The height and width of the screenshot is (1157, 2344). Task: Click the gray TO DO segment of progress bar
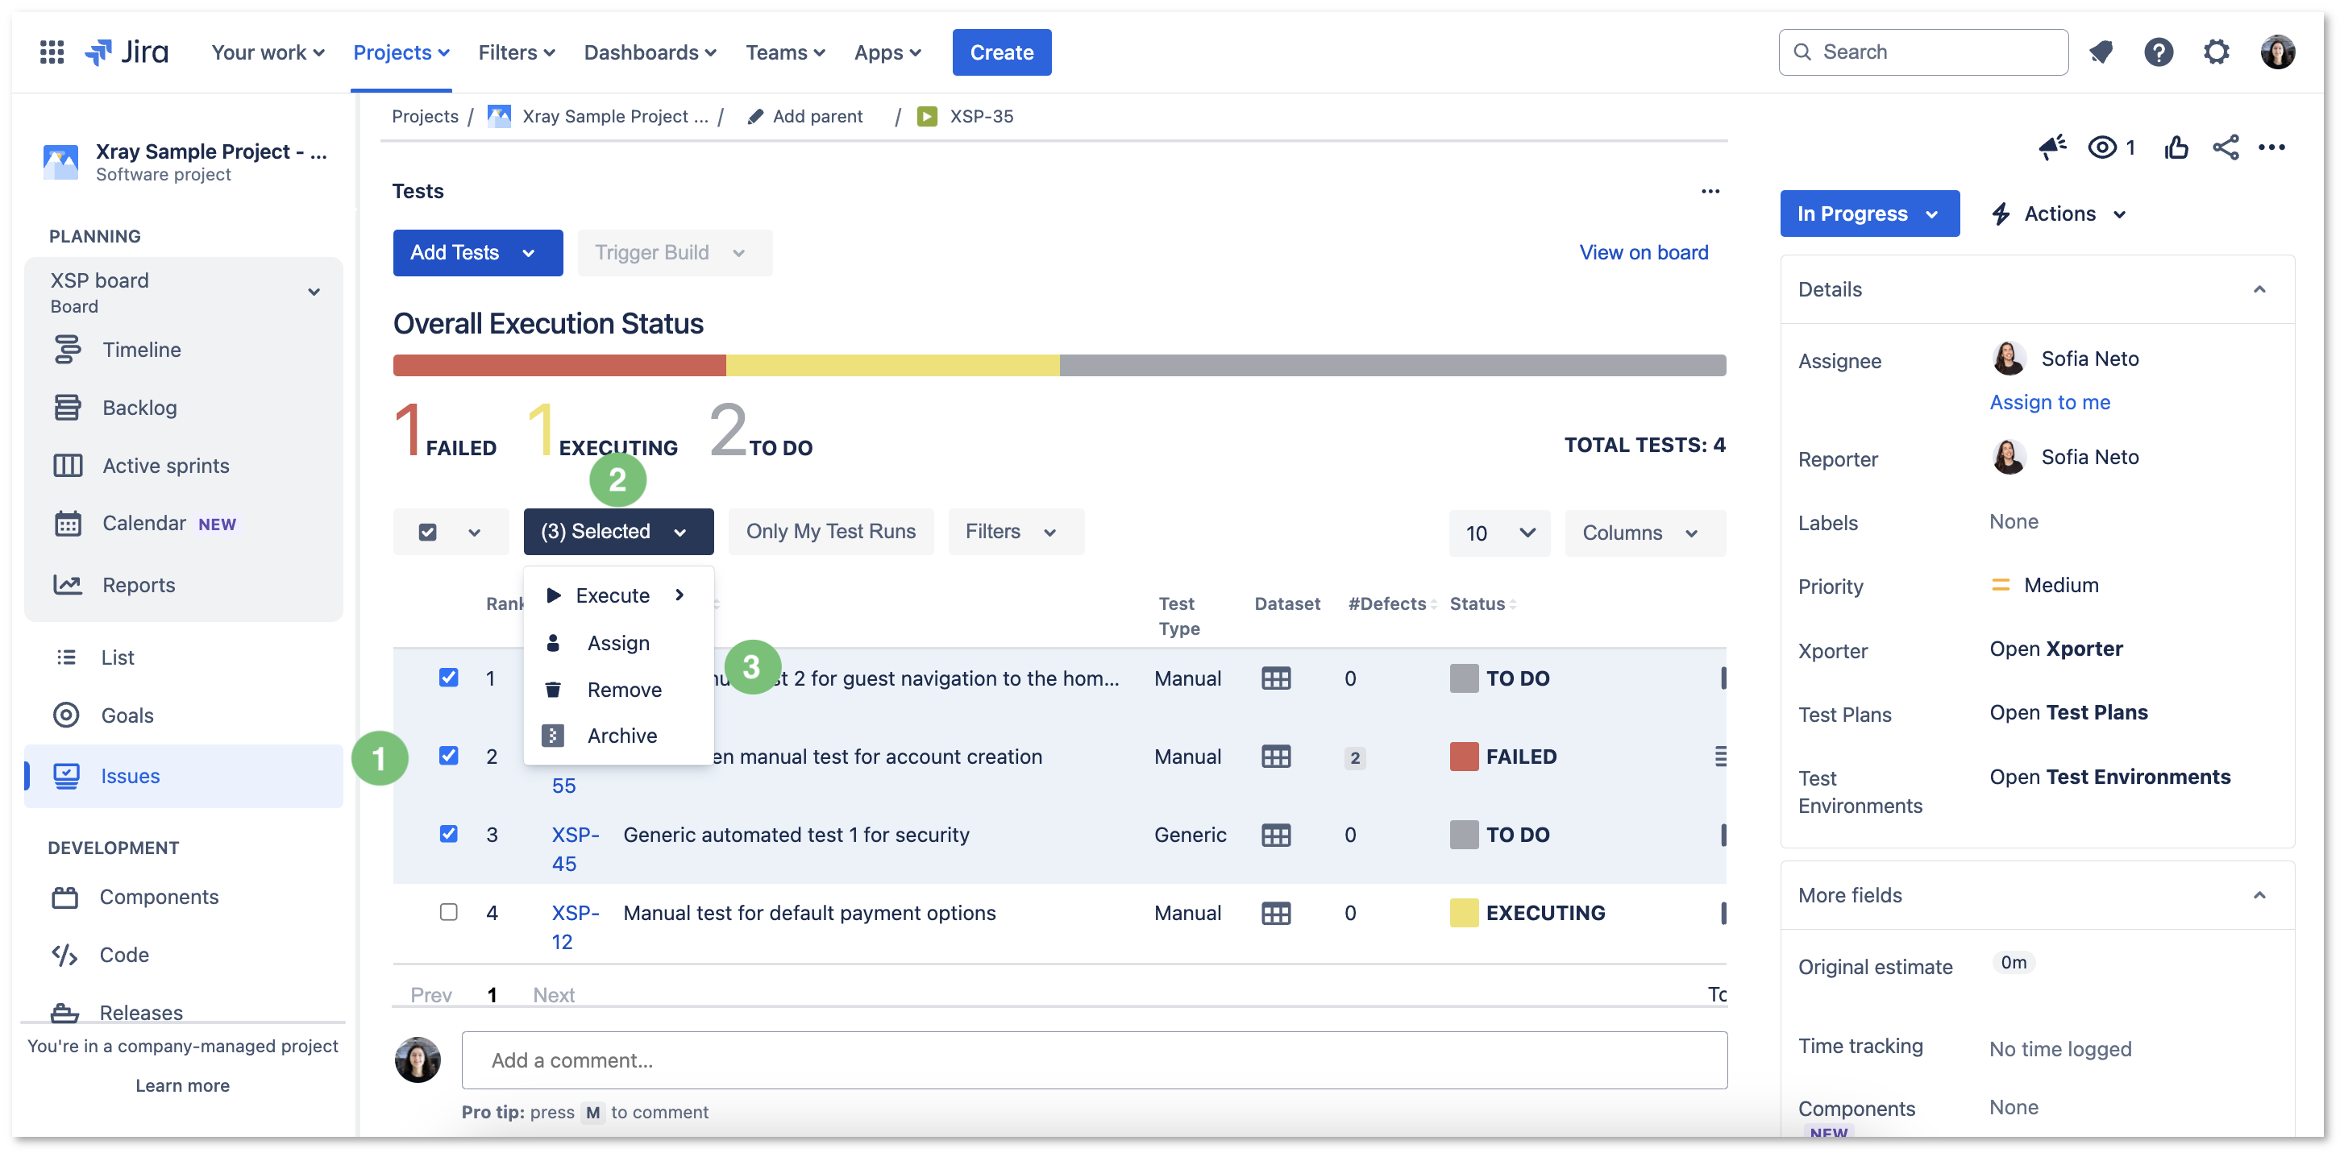coord(1392,365)
